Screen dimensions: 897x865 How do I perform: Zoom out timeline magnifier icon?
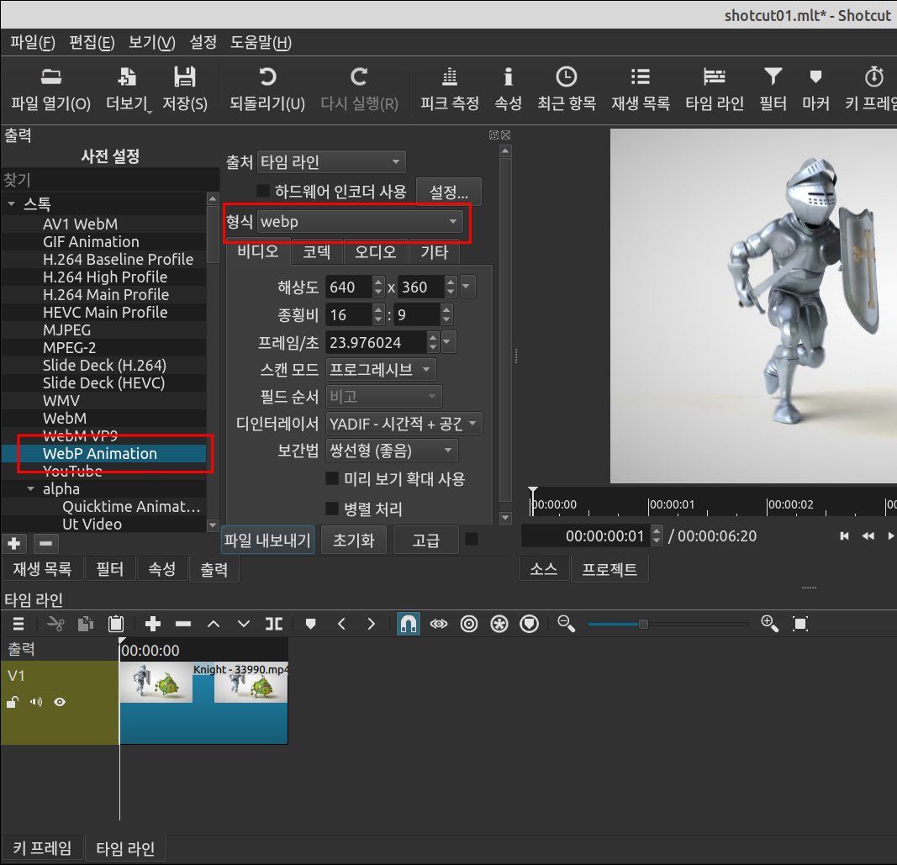point(567,624)
